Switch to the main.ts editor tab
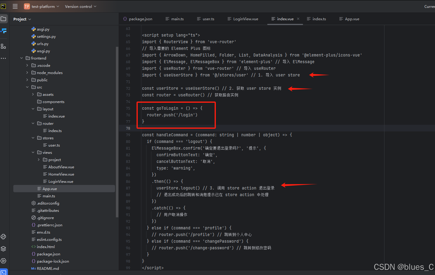Screen dimensions: 435x275 pos(175,19)
